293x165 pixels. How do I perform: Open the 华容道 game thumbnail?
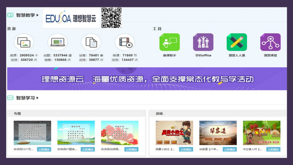click(218, 133)
